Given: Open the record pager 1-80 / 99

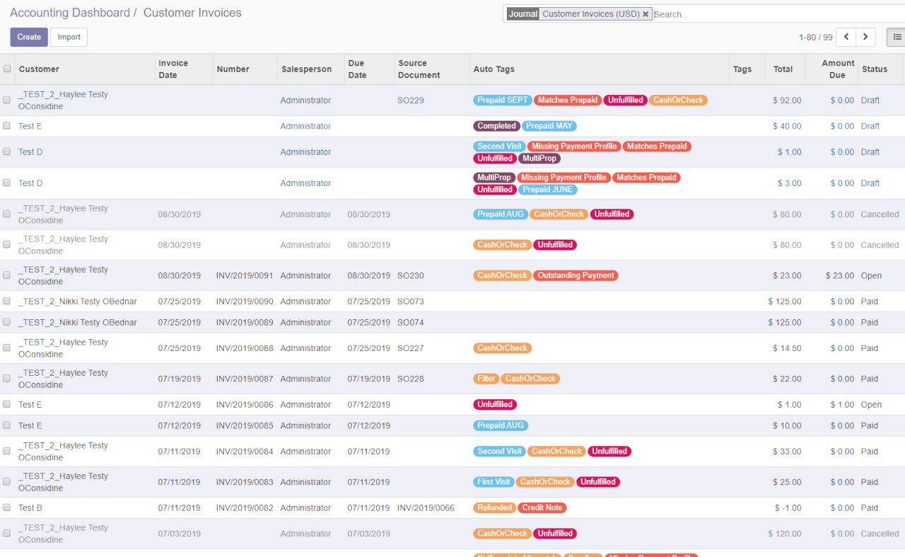Looking at the screenshot, I should pos(815,38).
